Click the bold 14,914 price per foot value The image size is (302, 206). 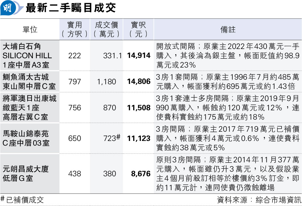(138, 56)
